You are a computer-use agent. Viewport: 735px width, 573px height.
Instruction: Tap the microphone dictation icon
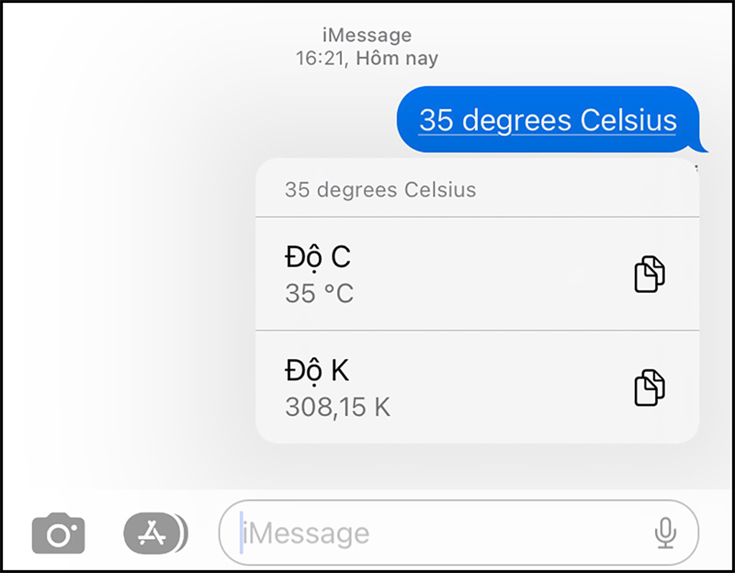point(664,533)
